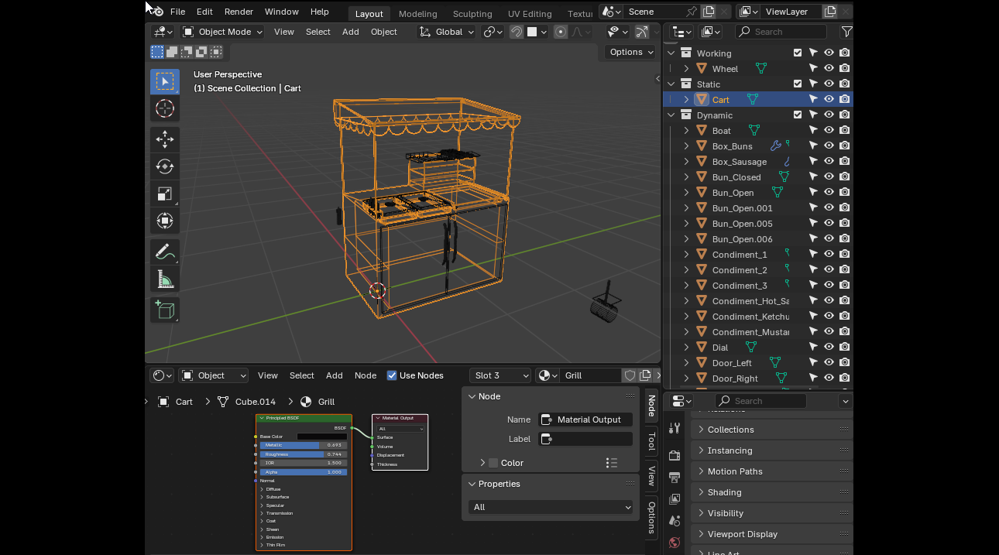Click the Add Cube tool
The height and width of the screenshot is (555, 999).
pos(164,310)
